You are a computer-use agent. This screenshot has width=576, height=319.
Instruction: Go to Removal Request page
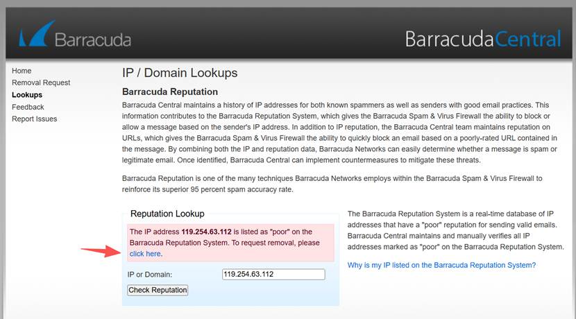pos(41,83)
